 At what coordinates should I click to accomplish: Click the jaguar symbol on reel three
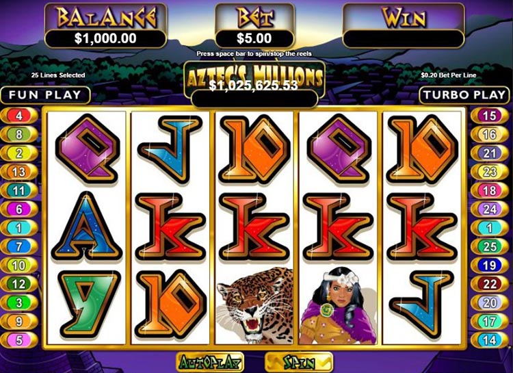pyautogui.click(x=254, y=305)
